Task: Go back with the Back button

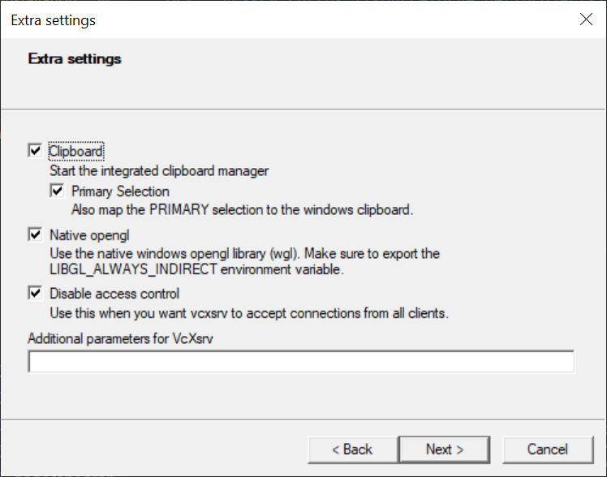Action: pyautogui.click(x=352, y=449)
